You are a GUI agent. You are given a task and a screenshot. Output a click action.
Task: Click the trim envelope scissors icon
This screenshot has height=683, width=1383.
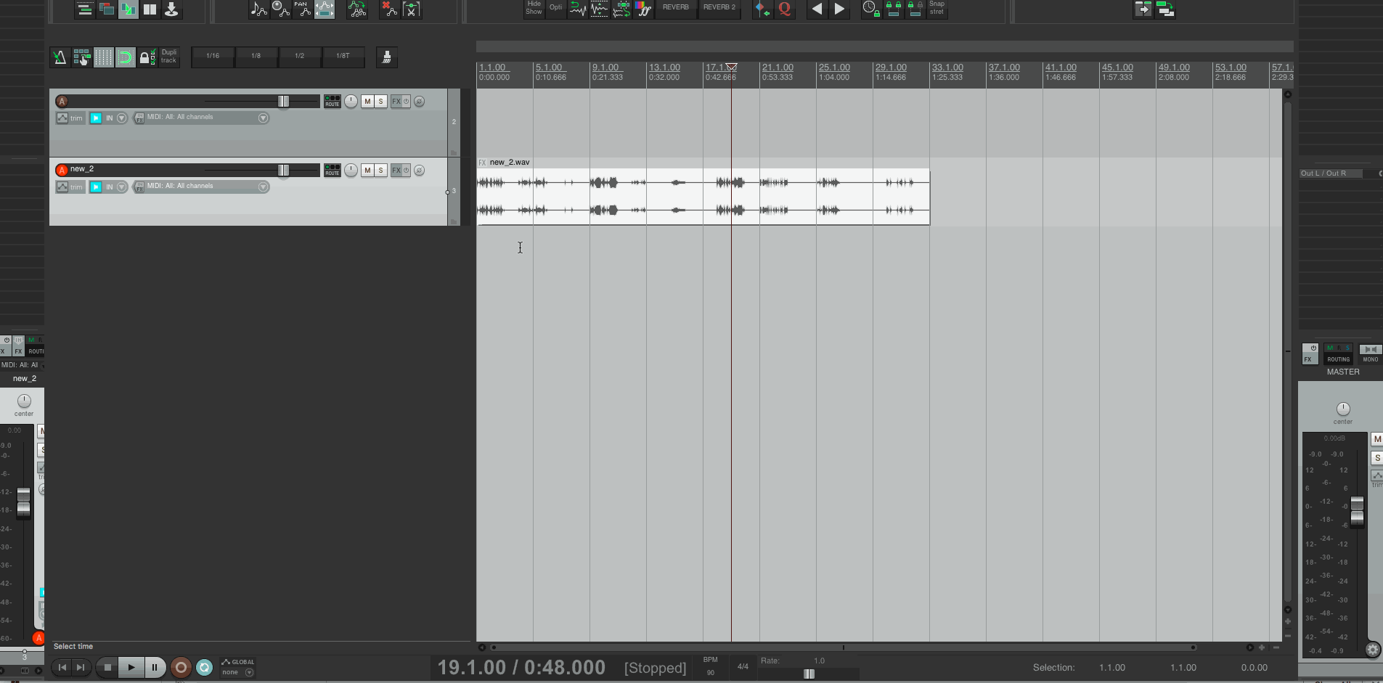pyautogui.click(x=412, y=9)
